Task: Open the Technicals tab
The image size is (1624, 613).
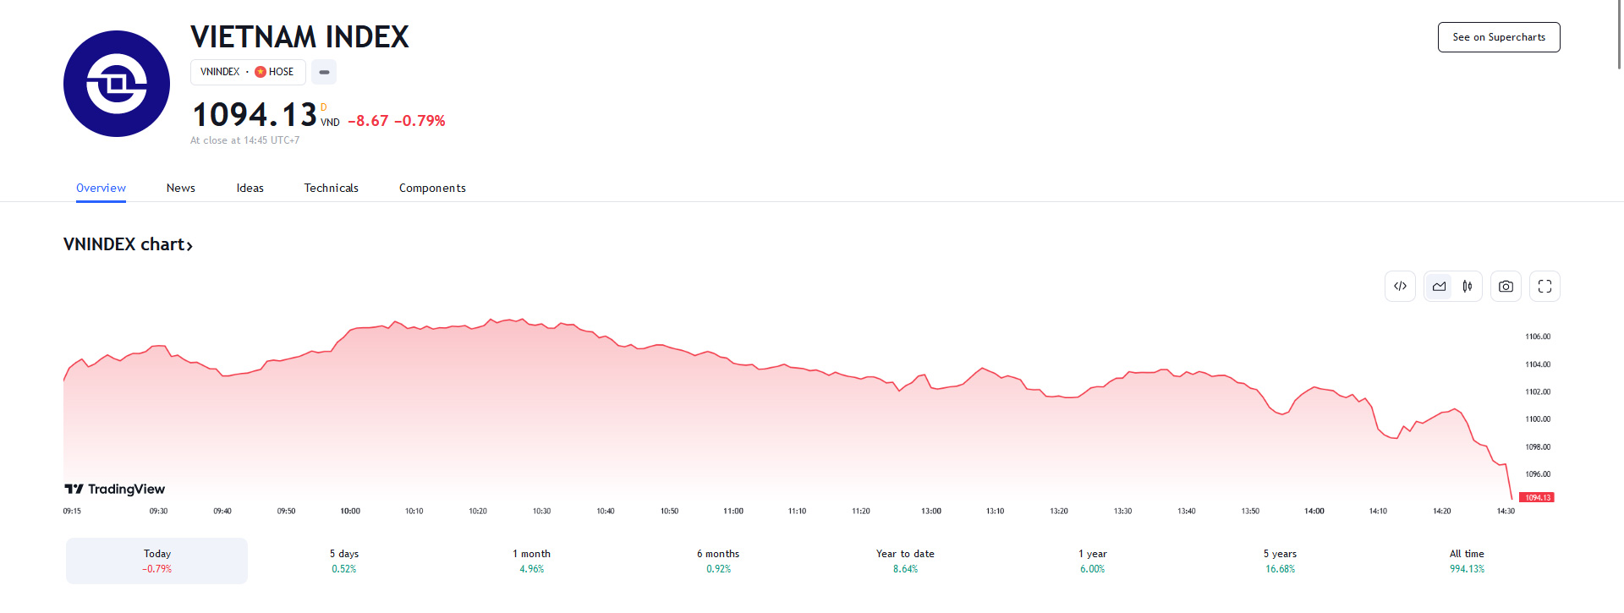Action: pyautogui.click(x=332, y=188)
